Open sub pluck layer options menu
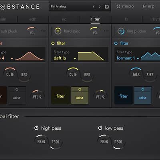This screenshot has height=160, width=160. point(43,31)
